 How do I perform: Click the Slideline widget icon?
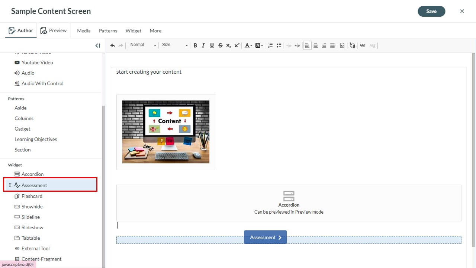coord(17,217)
